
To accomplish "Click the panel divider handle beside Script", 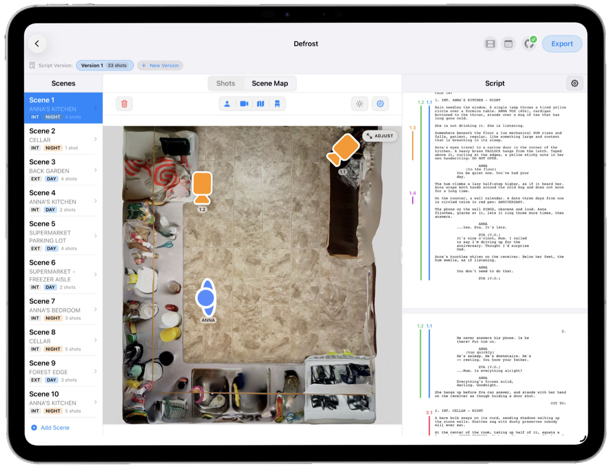I will 402,255.
